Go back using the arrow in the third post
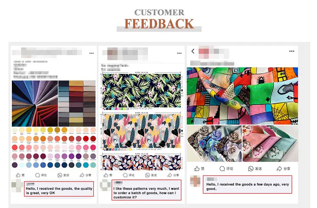317x208 pixels. point(193,51)
